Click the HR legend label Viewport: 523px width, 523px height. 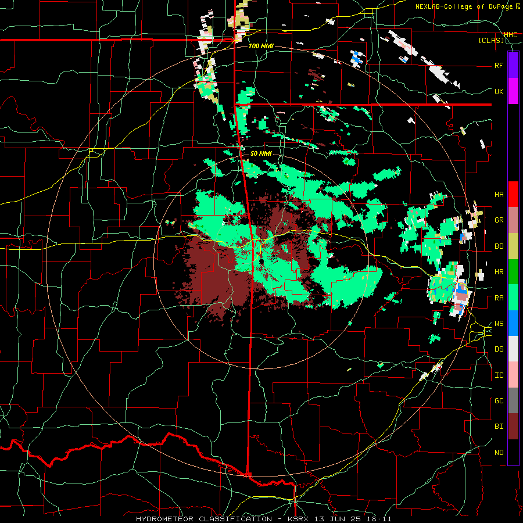point(499,272)
